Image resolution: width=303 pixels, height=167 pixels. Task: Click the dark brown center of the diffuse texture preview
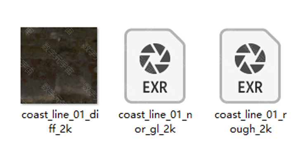coord(59,66)
